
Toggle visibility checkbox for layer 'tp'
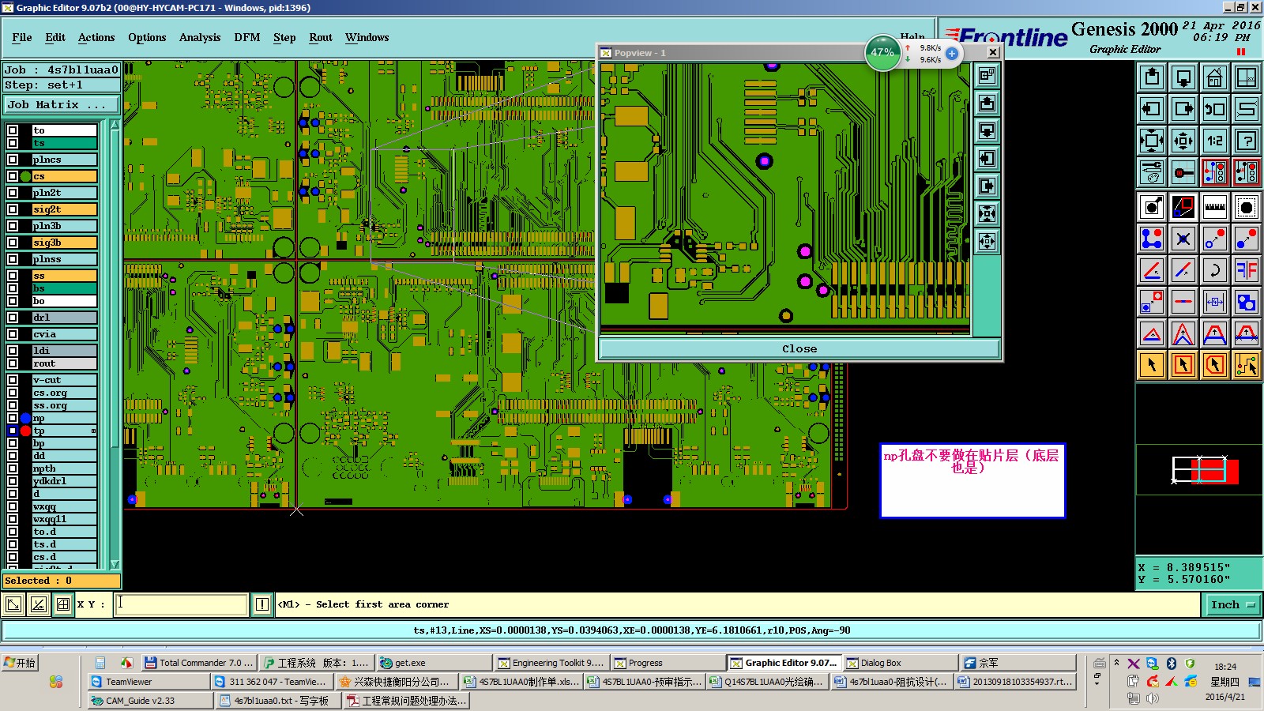click(x=13, y=431)
